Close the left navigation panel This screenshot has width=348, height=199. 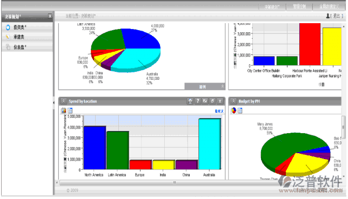tap(50, 16)
